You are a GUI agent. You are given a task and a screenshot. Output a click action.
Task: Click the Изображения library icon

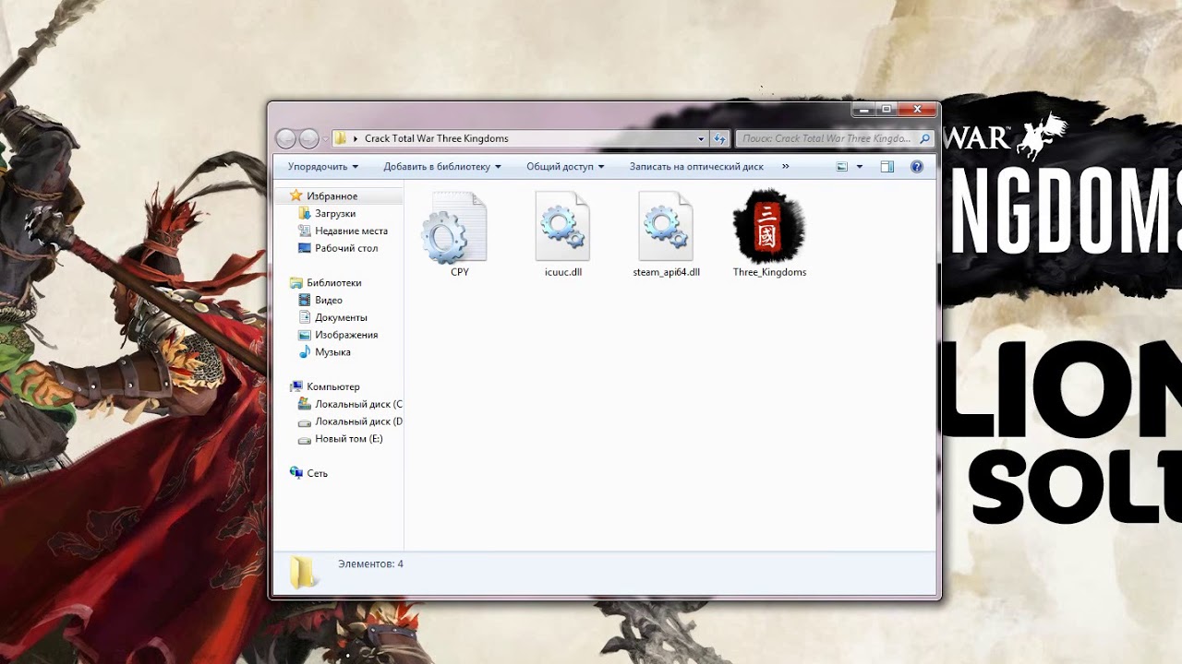tap(305, 335)
